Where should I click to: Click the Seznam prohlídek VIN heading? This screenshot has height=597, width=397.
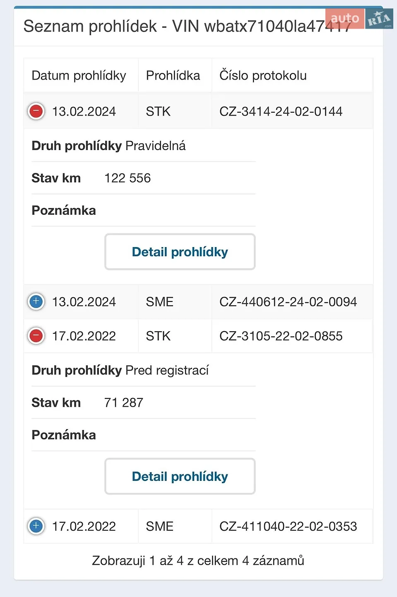point(188,26)
